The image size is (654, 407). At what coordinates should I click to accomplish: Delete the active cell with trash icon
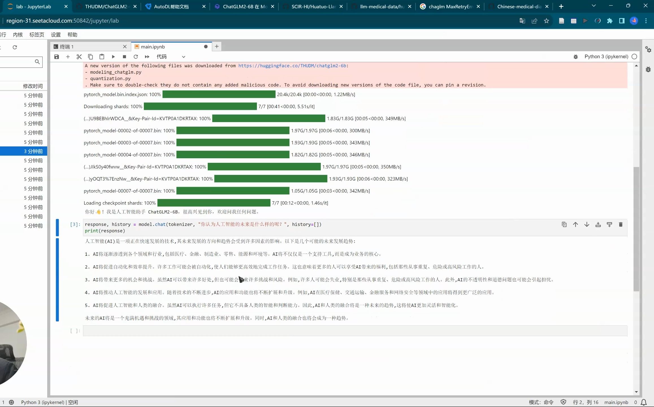click(x=621, y=224)
